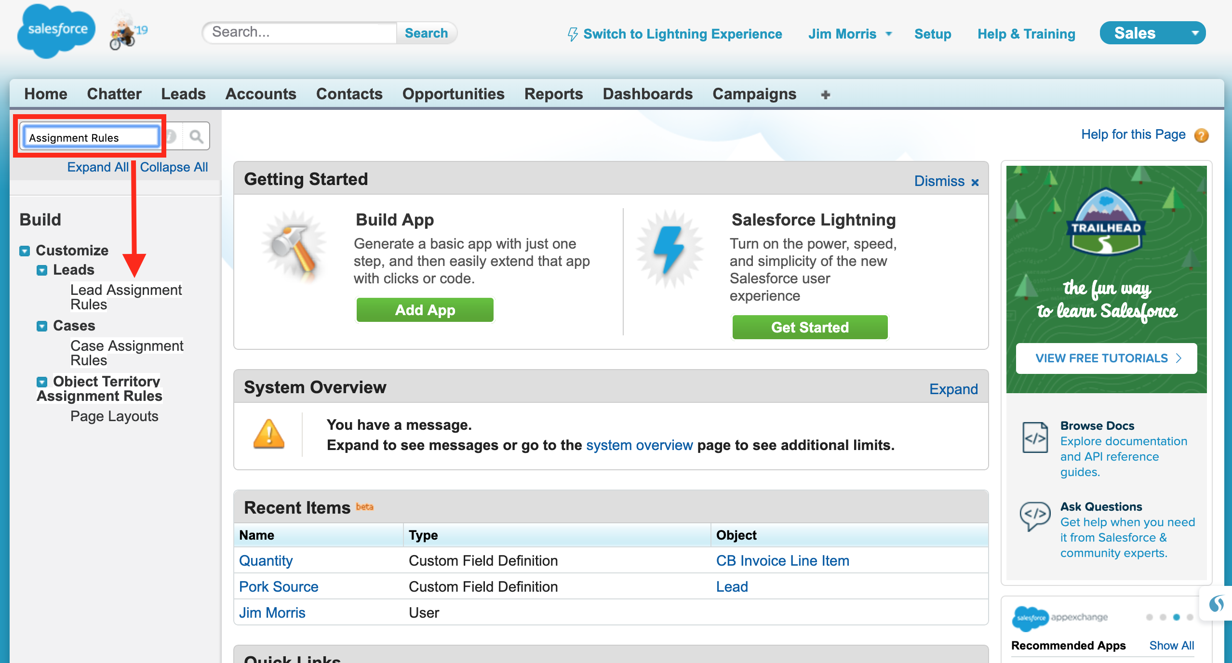The image size is (1232, 663).
Task: Collapse the Customize tree node
Action: (x=25, y=251)
